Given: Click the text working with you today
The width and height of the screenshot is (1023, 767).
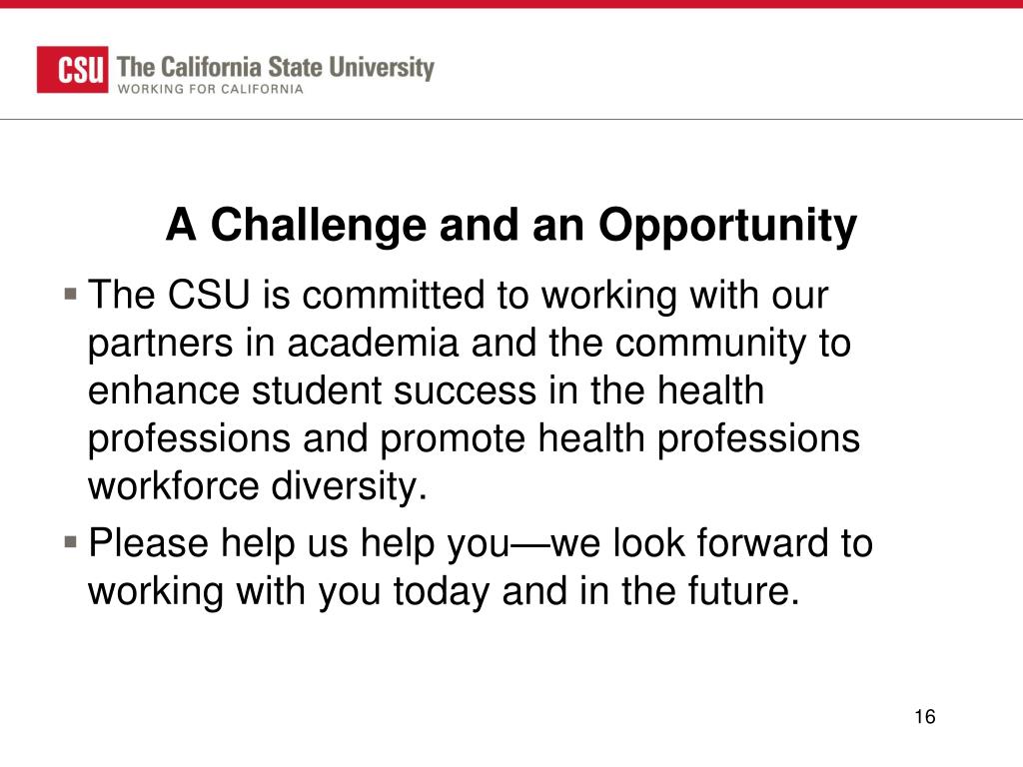Looking at the screenshot, I should coord(289,592).
